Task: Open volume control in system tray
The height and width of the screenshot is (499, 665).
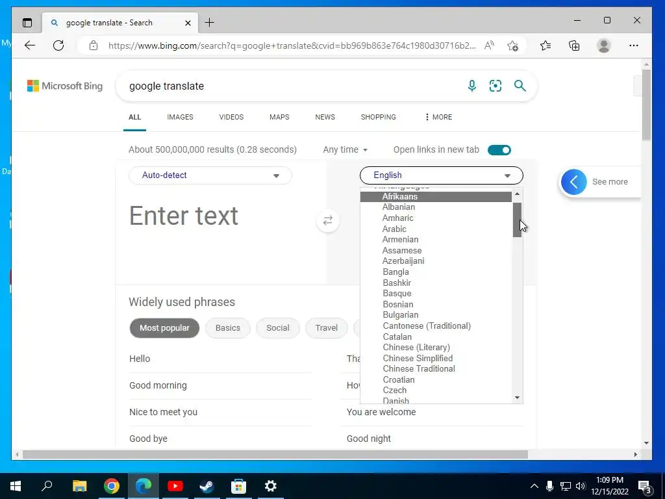Action: pyautogui.click(x=581, y=486)
